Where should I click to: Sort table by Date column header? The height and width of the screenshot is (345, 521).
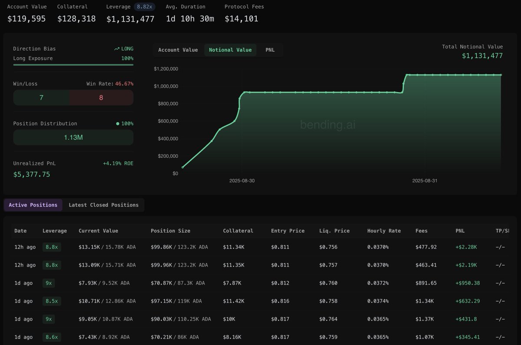click(x=20, y=231)
